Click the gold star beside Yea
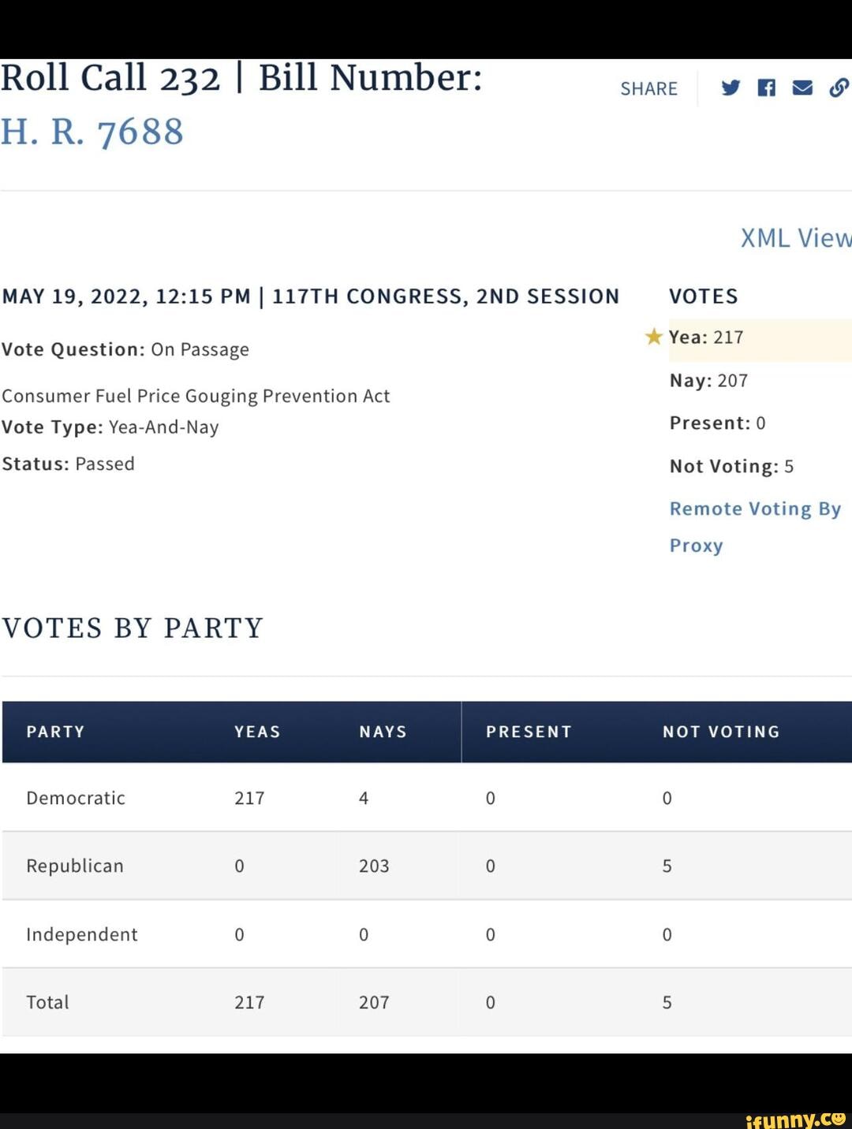The image size is (852, 1129). (653, 337)
